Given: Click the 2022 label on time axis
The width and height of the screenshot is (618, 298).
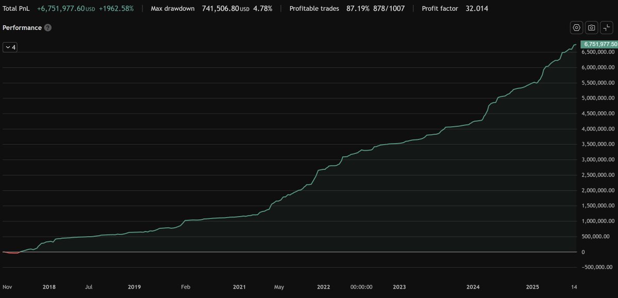Looking at the screenshot, I should coord(324,287).
